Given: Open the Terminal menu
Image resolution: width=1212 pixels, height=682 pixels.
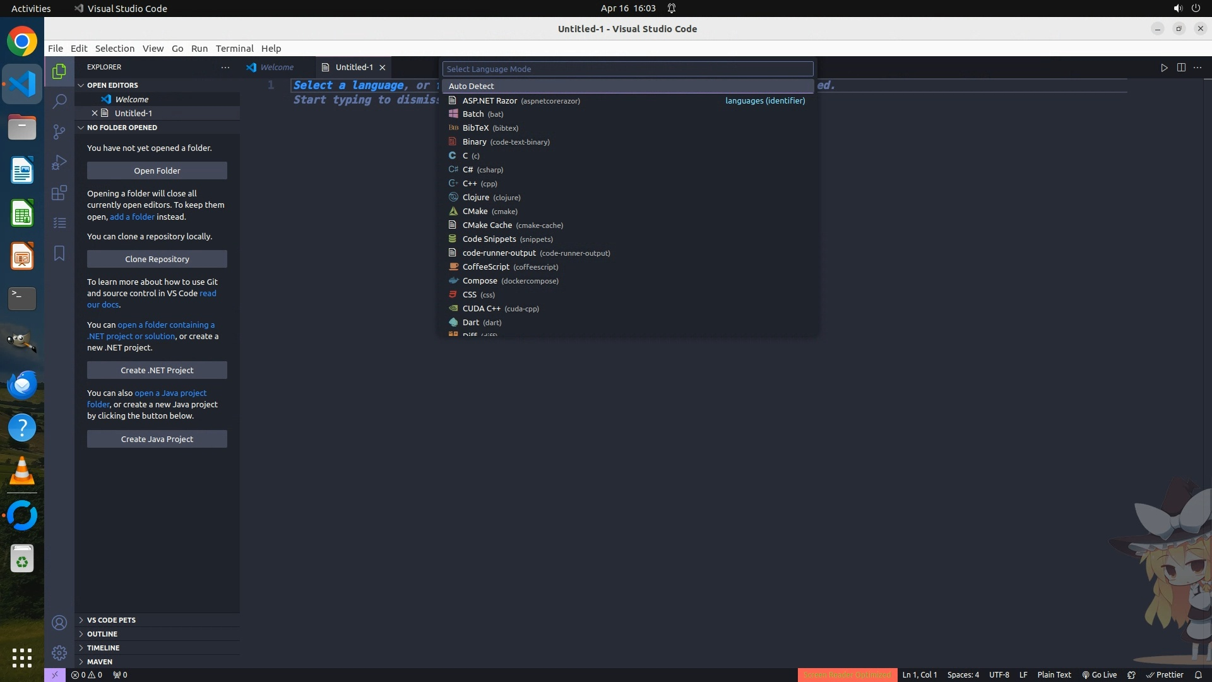Looking at the screenshot, I should tap(234, 49).
